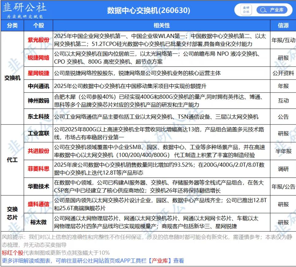
Task: Click 年报 source in 中兴通讯 row
Action: [283, 86]
